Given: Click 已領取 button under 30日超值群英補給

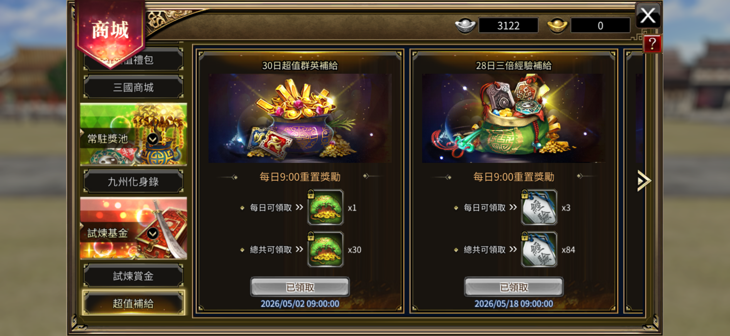Looking at the screenshot, I should pyautogui.click(x=300, y=287).
